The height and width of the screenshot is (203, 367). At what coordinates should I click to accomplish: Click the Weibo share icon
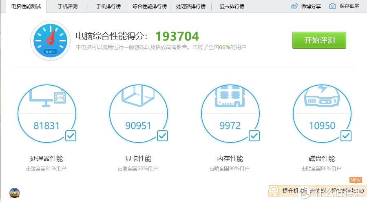(294, 6)
